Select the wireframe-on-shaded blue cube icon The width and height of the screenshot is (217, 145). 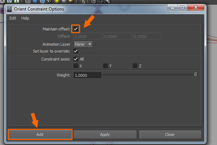[42, 1]
